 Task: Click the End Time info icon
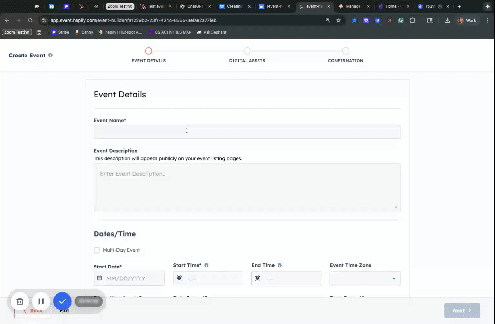point(280,265)
